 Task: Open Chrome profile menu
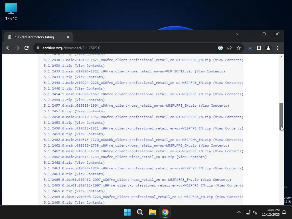coord(268,48)
